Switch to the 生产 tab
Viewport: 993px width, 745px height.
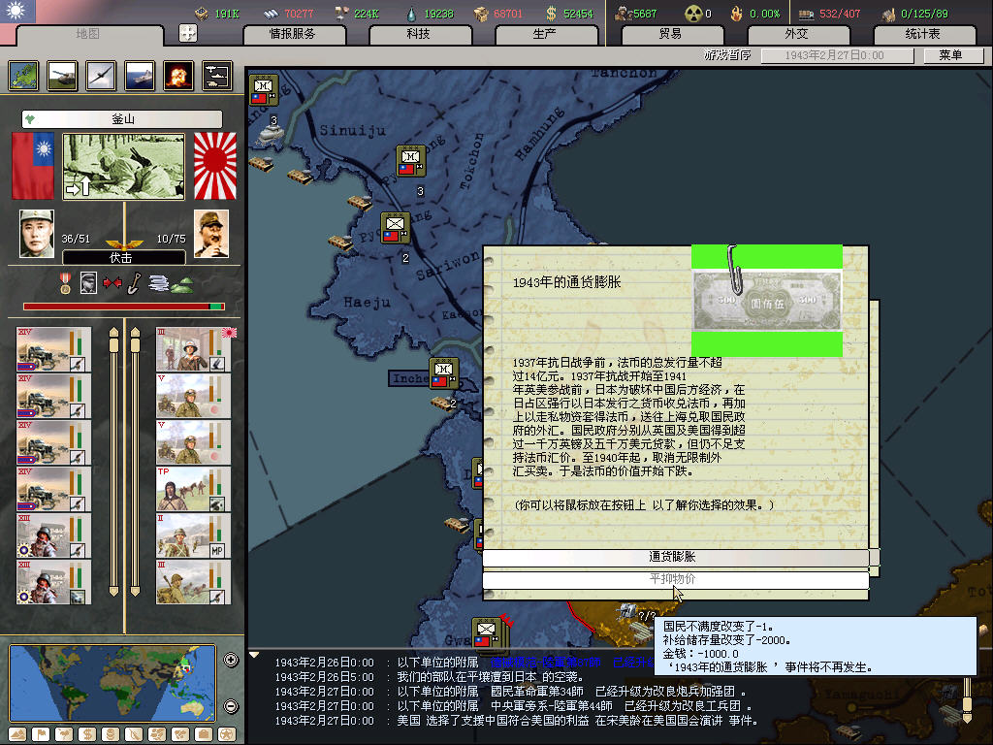[545, 34]
